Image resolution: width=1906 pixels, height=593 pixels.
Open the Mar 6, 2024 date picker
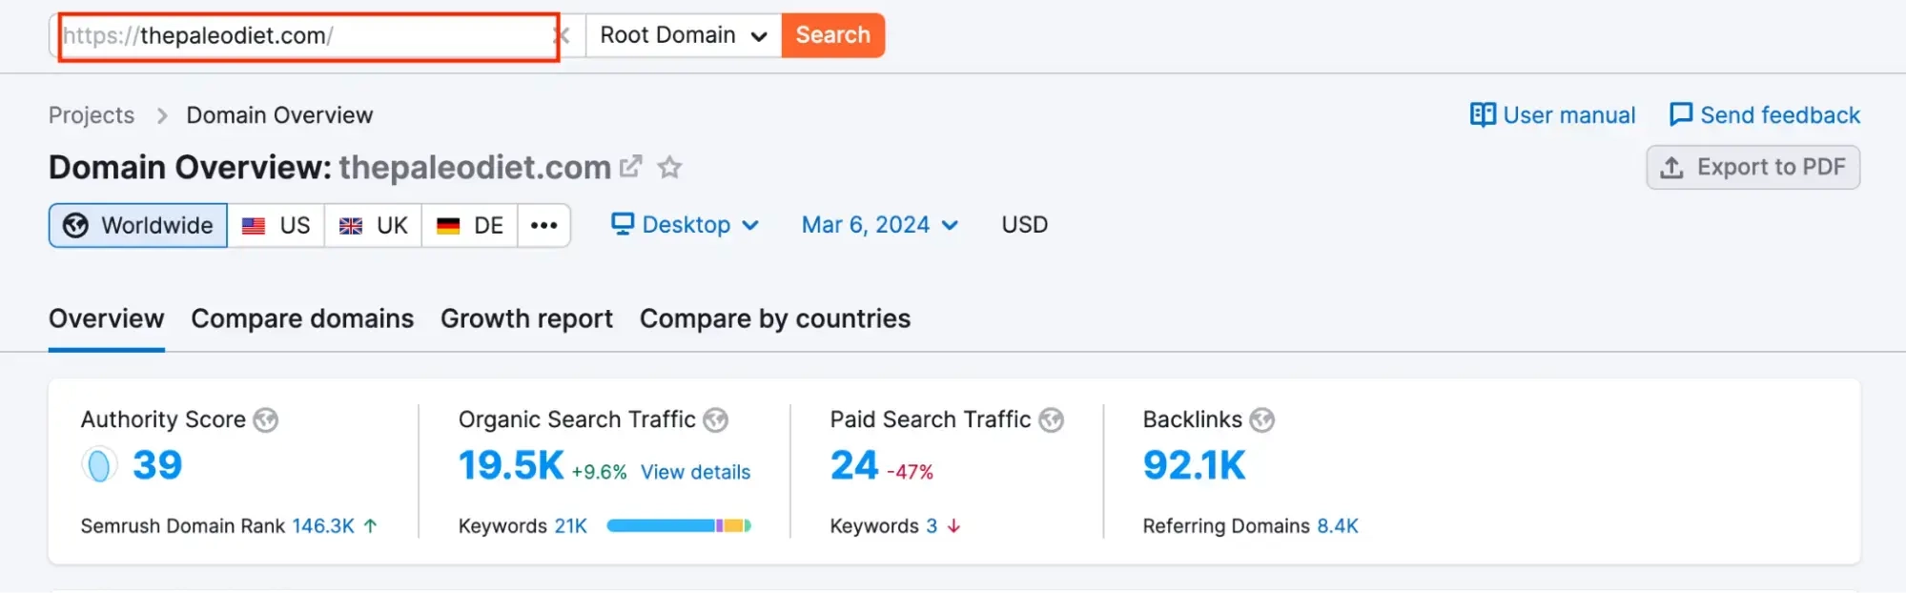[x=879, y=225]
